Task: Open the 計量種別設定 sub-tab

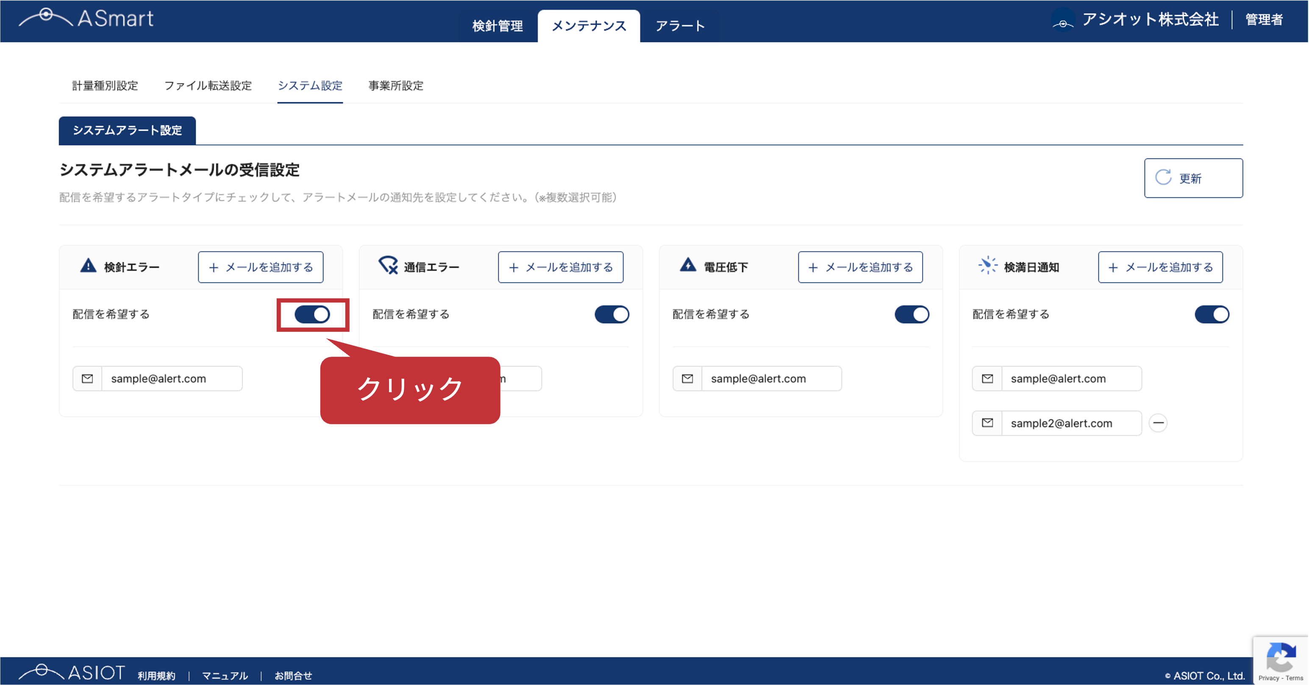Action: click(x=105, y=86)
